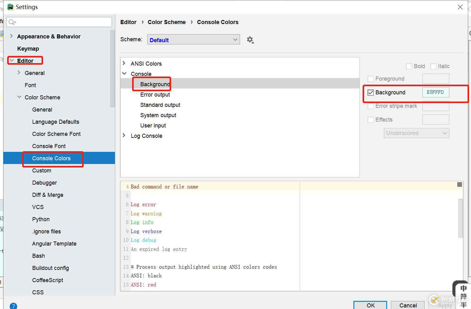Select Error output in Console list
The image size is (471, 309).
tap(155, 94)
